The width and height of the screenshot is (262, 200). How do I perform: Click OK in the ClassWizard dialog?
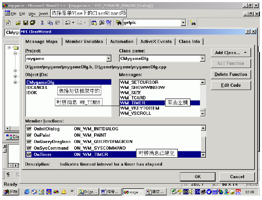tap(198, 177)
